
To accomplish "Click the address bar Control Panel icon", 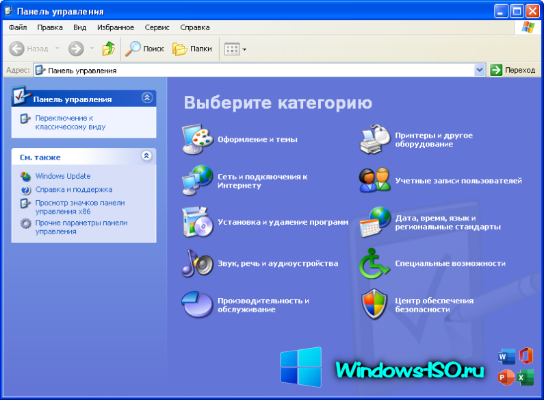I will coord(40,70).
